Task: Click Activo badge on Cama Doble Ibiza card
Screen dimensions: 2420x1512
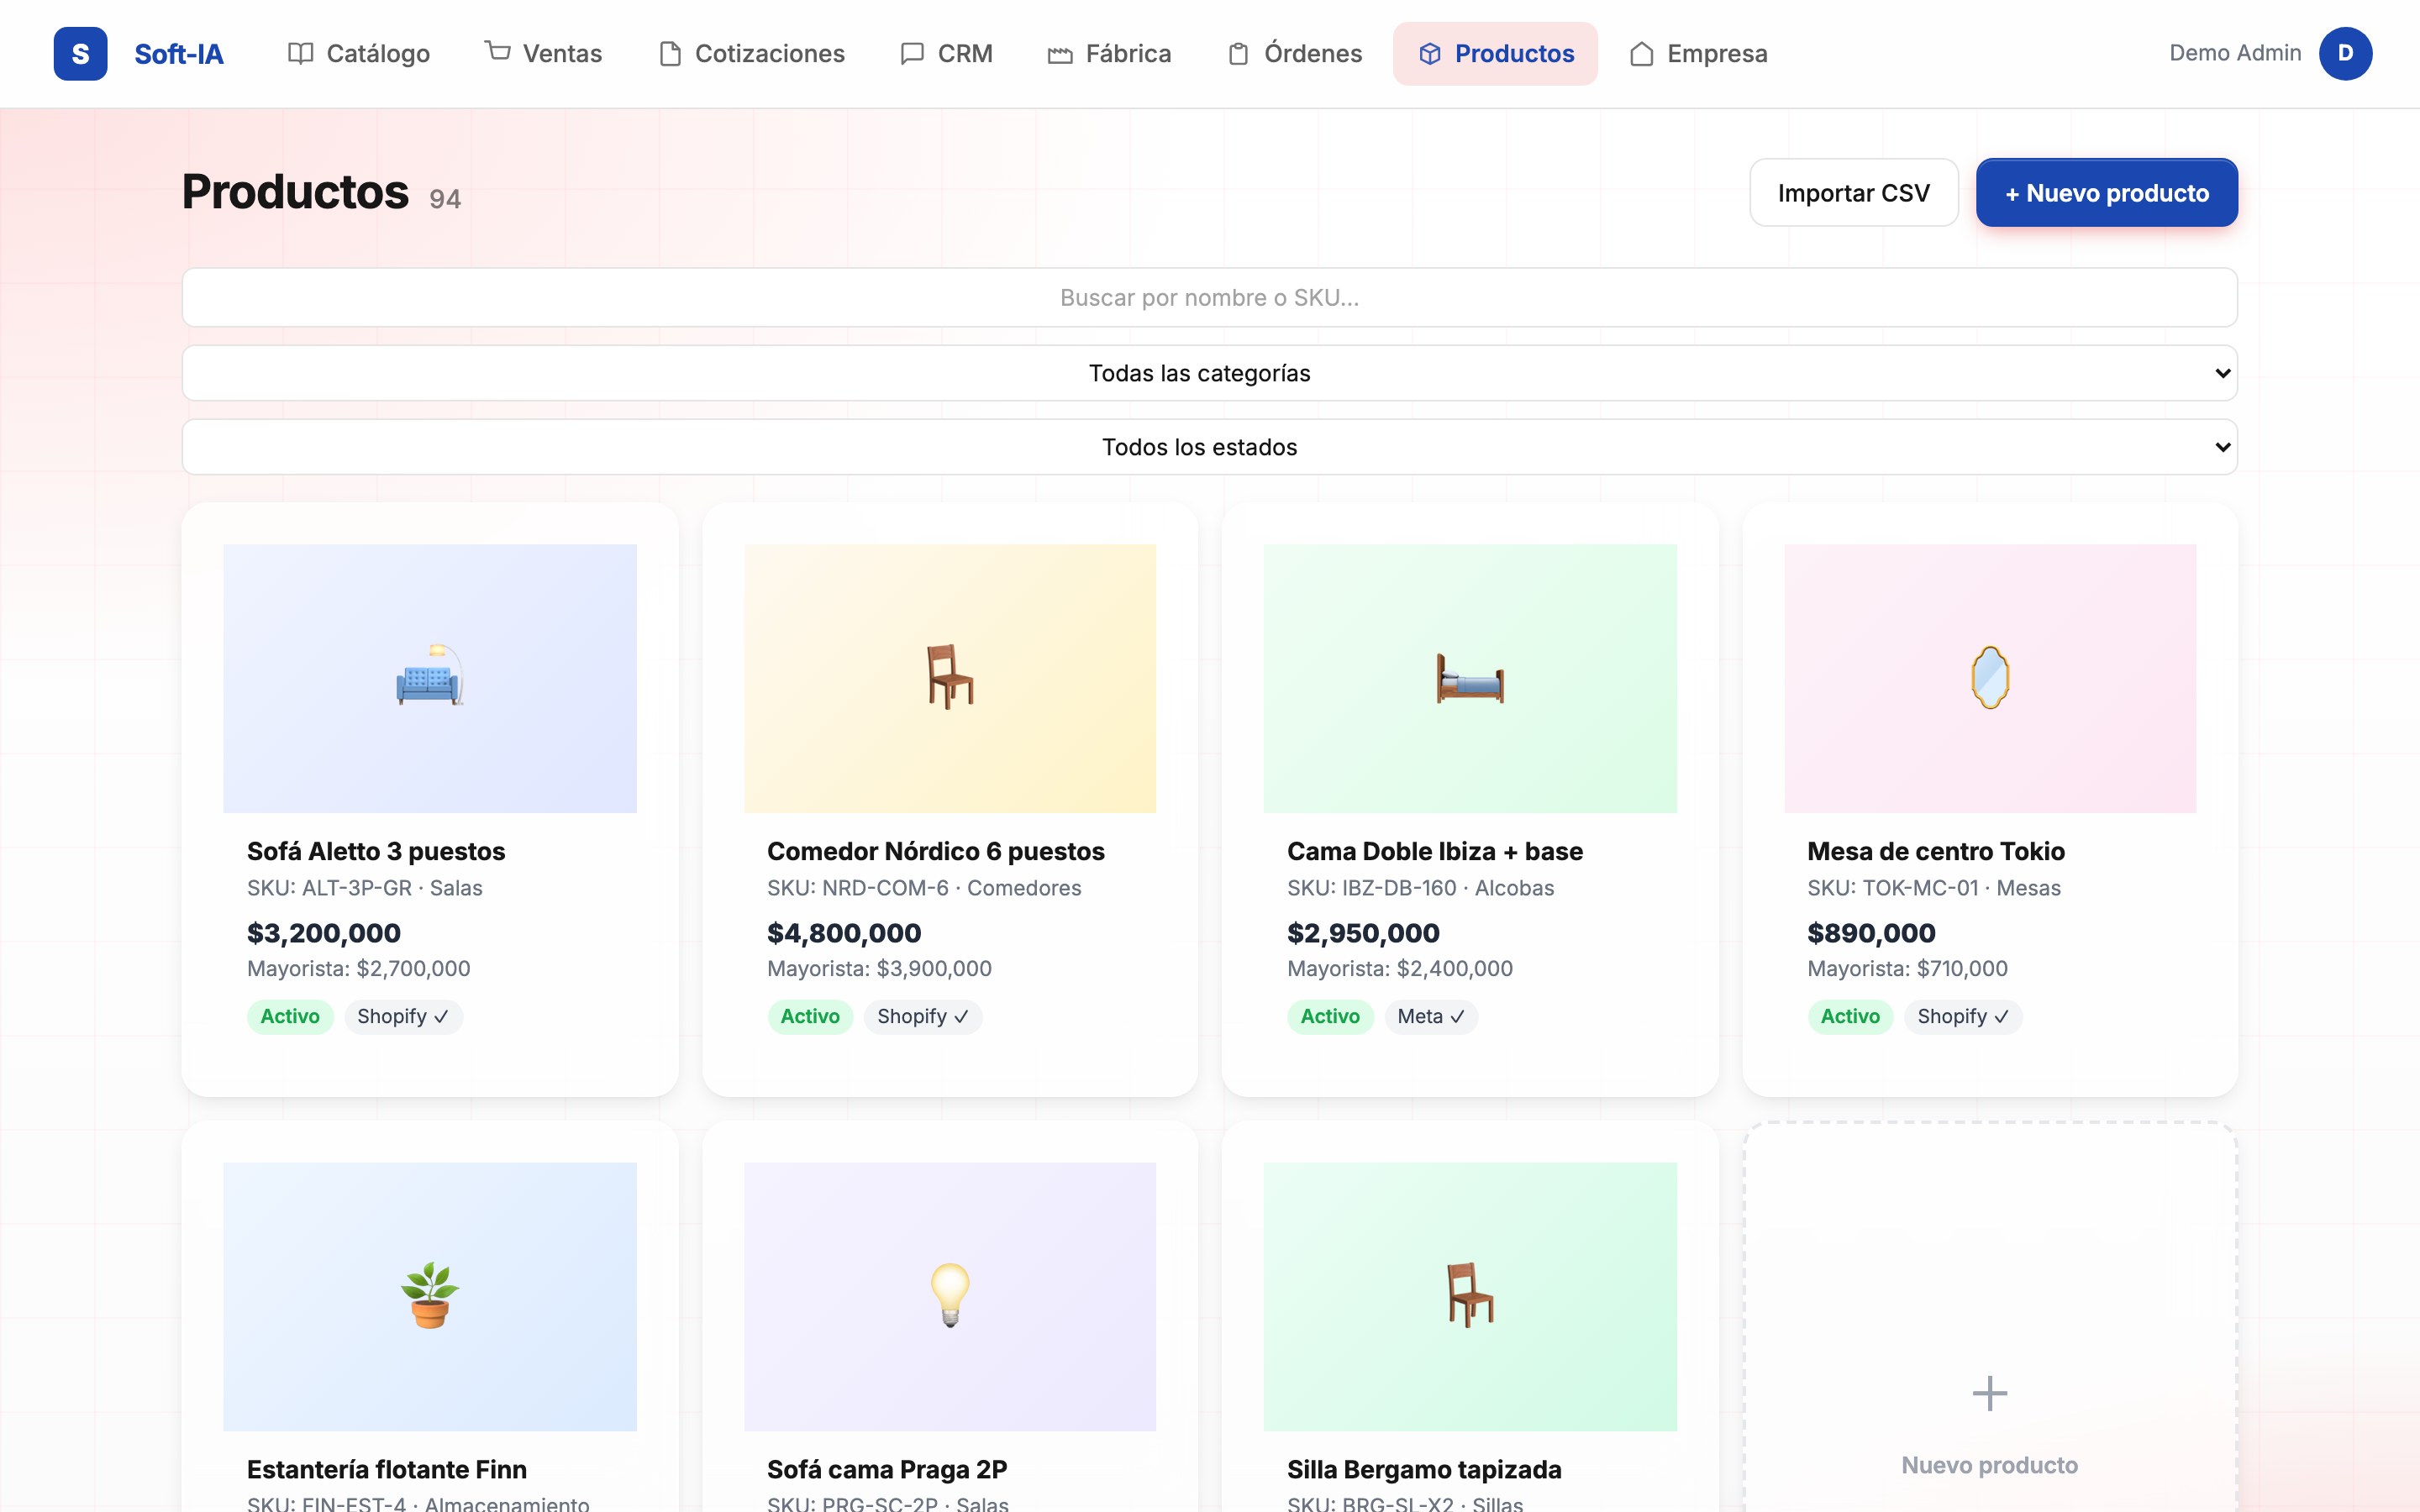Action: click(1330, 1016)
